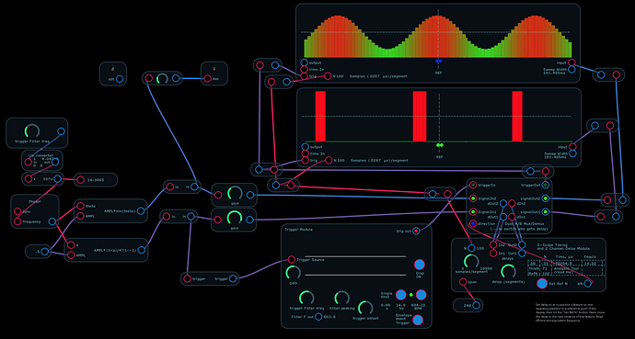Click the theta input port

coord(80,206)
